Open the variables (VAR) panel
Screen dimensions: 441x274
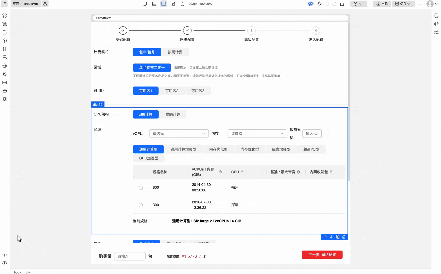[x=4, y=82]
